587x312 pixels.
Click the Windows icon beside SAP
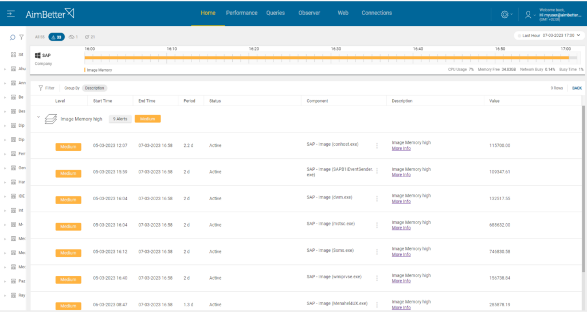point(37,56)
